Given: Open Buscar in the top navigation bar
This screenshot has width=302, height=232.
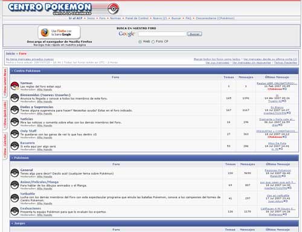Looking at the screenshot, I should [176, 18].
